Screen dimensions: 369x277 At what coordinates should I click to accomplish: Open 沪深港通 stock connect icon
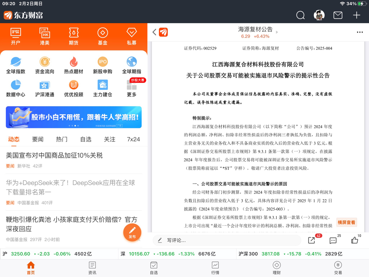point(44,88)
